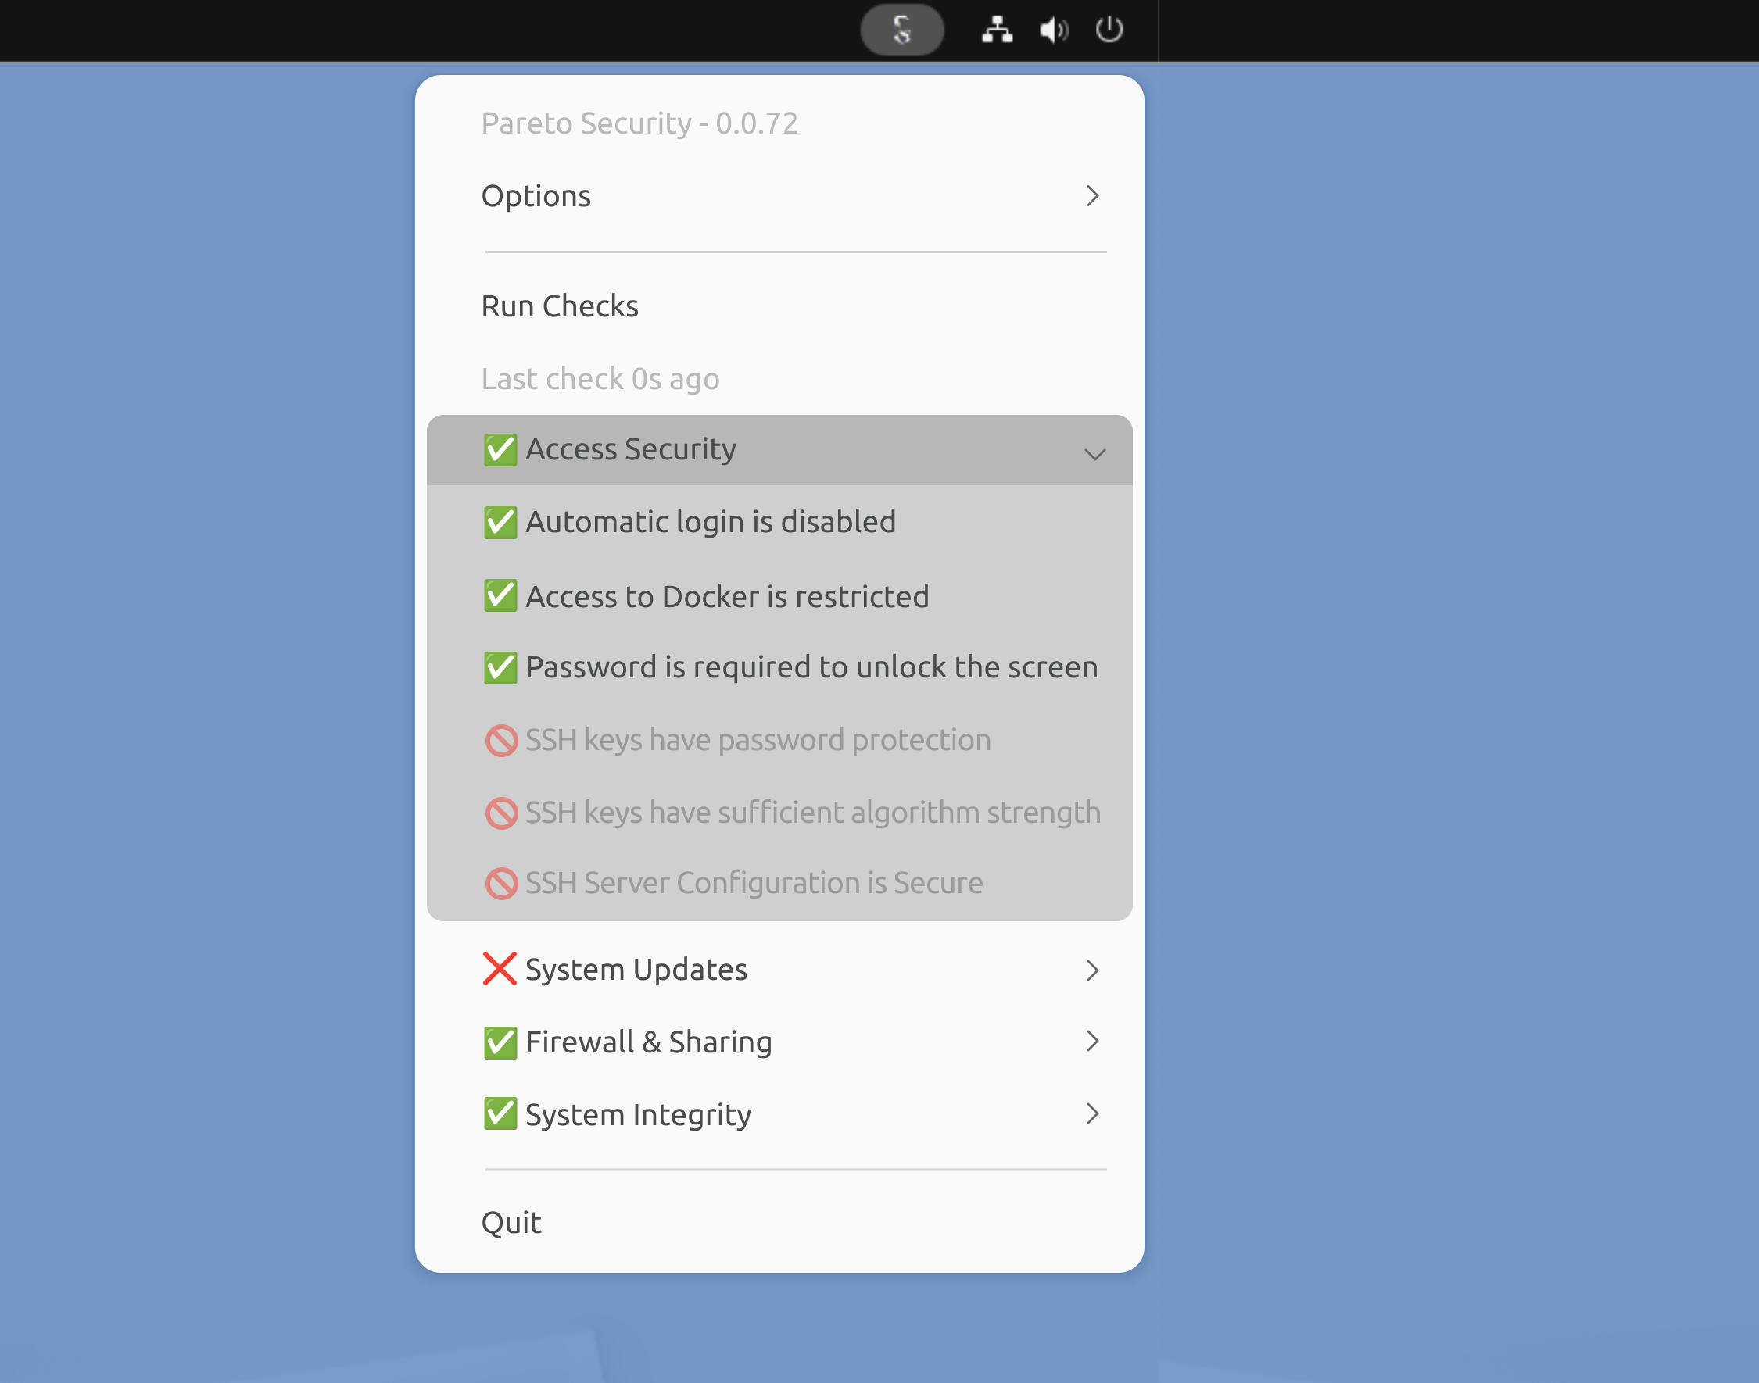This screenshot has height=1383, width=1759.
Task: Click the power icon in the top bar
Action: (x=1109, y=30)
